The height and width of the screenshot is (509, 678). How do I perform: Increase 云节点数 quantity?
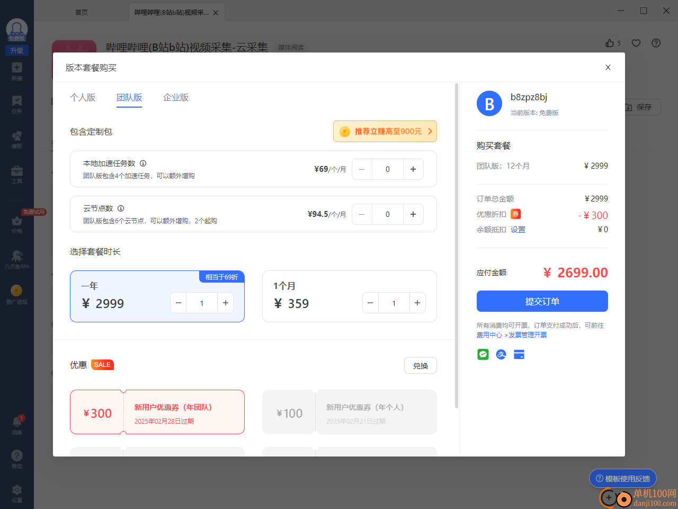click(x=413, y=214)
